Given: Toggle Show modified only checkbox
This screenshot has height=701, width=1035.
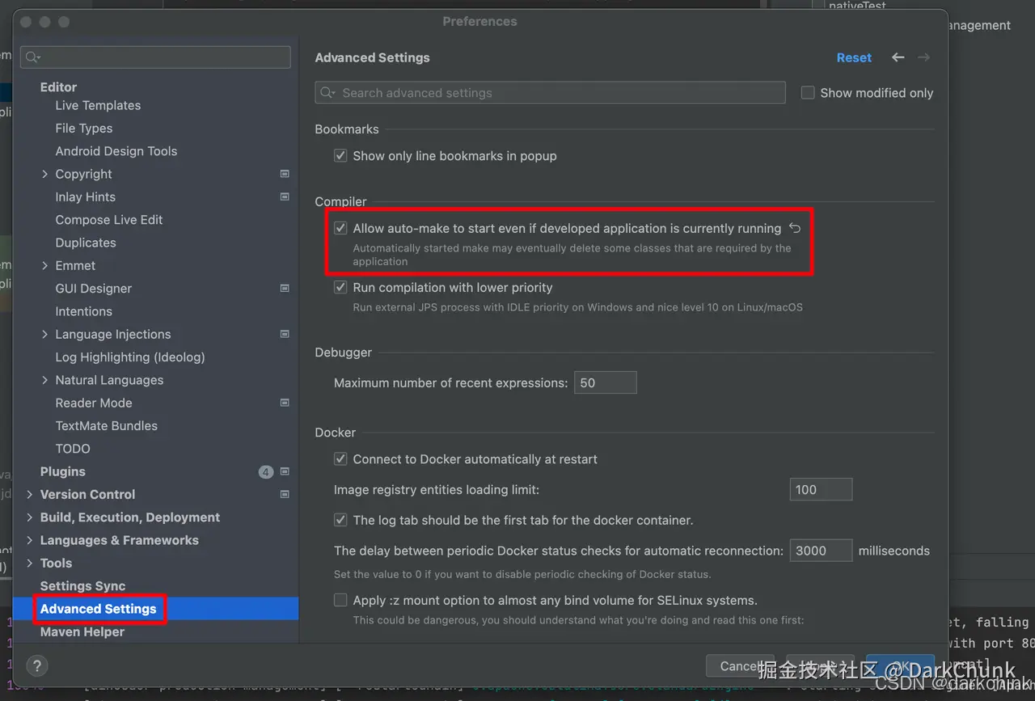Looking at the screenshot, I should point(808,93).
